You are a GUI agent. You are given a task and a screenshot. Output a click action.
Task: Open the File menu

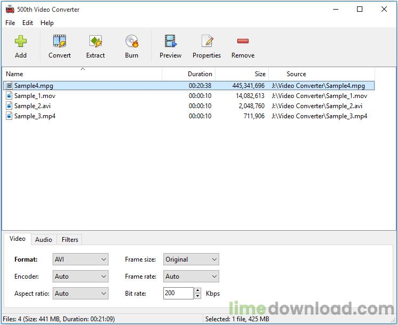[10, 23]
